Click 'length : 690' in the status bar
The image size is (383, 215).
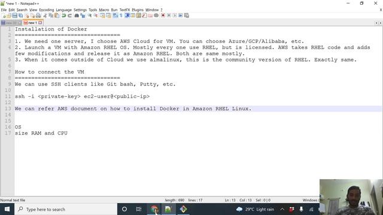click(x=174, y=200)
